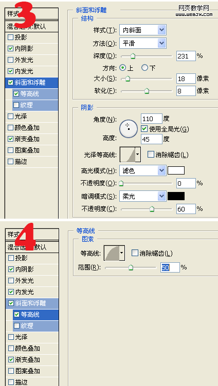The width and height of the screenshot is (218, 386).
Task: Pick the black 暗调模式 color swatch
Action: point(176,196)
